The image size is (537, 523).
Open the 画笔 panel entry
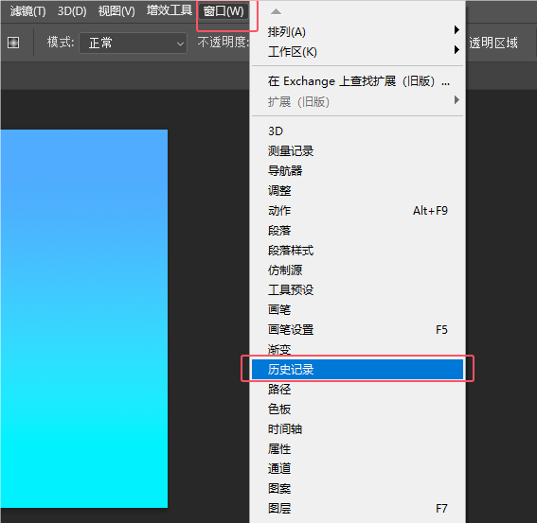(x=358, y=309)
